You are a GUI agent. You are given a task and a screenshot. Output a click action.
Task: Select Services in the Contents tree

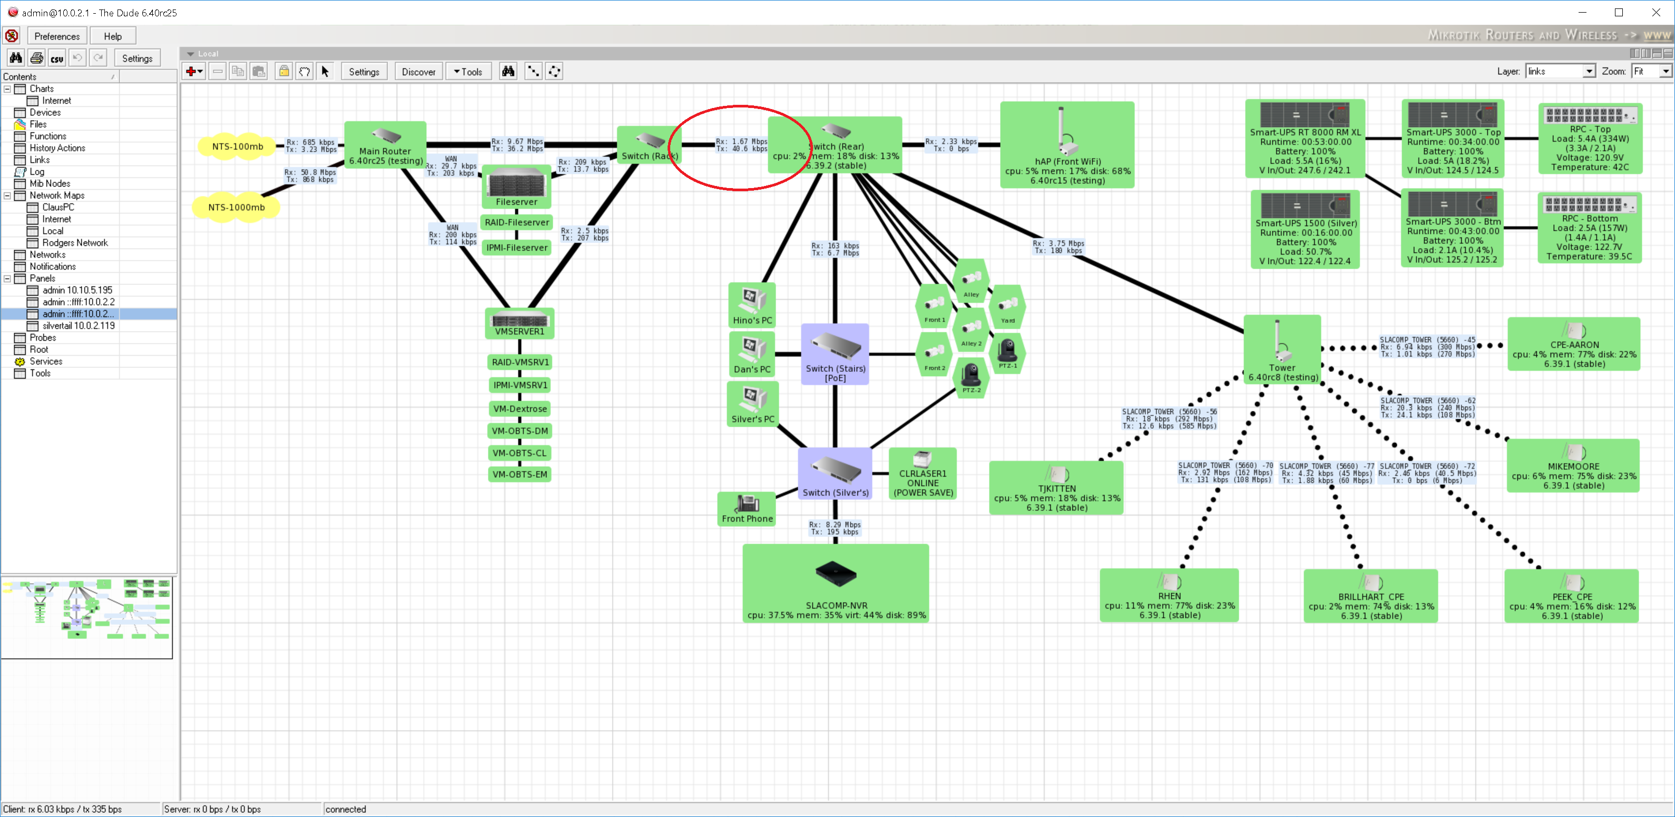(45, 361)
